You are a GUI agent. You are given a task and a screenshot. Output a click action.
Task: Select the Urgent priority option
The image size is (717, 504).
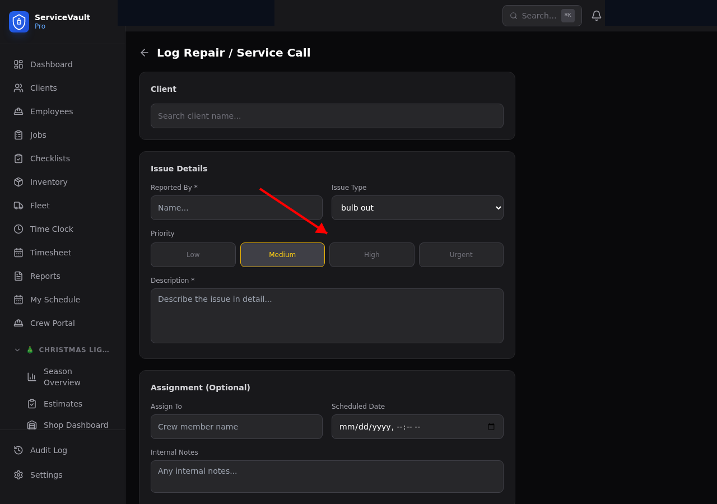[460, 255]
